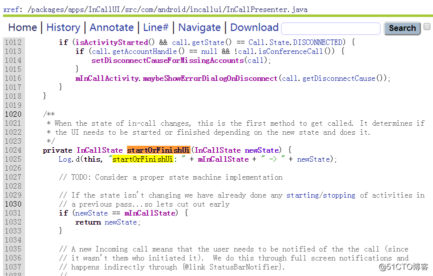Open the xref root link
Screen dimensions: 433x276
tap(11, 9)
